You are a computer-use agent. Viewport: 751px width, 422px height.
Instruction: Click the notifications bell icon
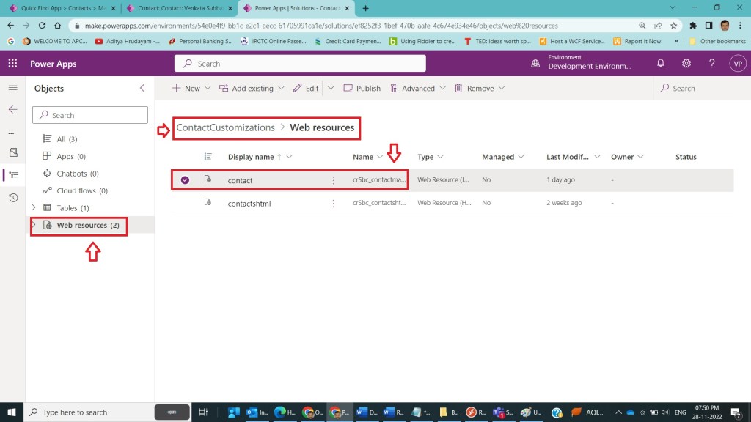pyautogui.click(x=661, y=64)
